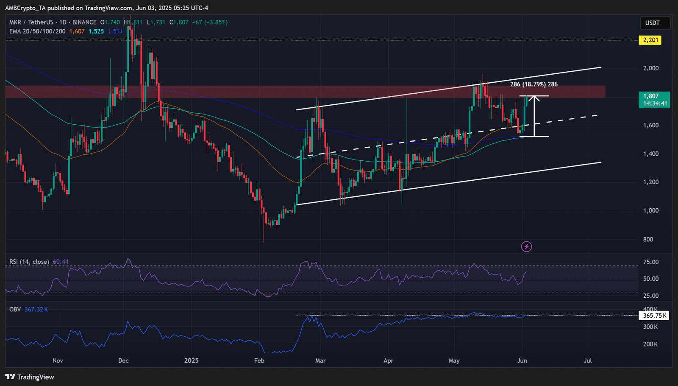678x386 pixels.
Task: Click the TradingView logo in the footer
Action: point(30,377)
